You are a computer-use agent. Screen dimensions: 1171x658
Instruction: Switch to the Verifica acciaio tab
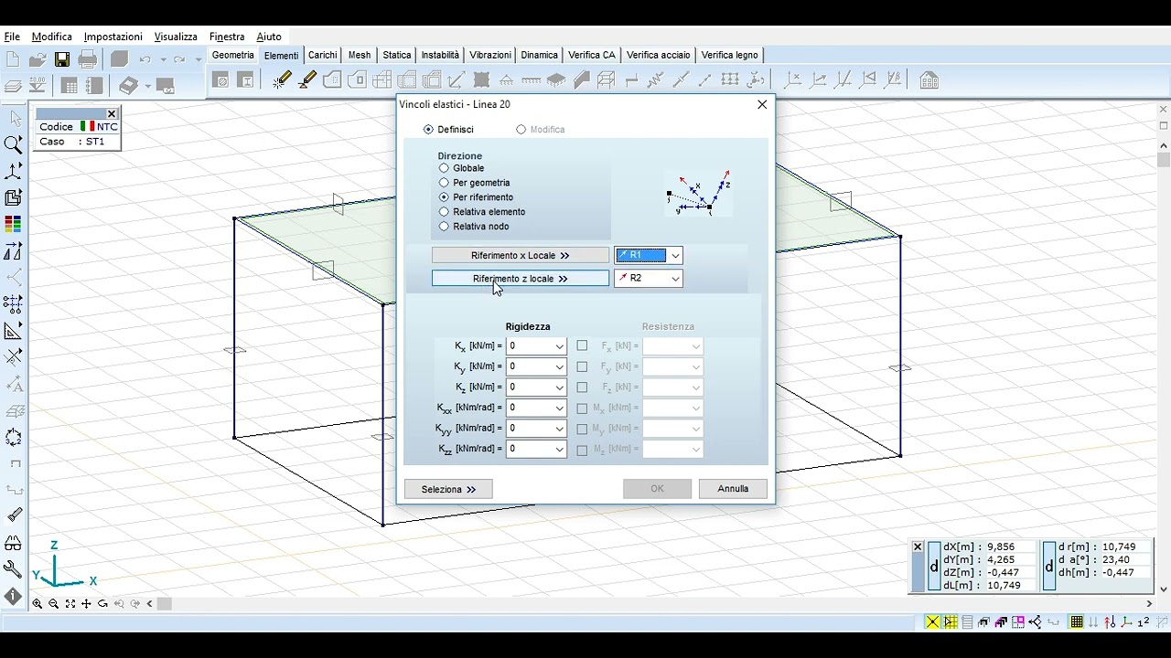pyautogui.click(x=658, y=55)
